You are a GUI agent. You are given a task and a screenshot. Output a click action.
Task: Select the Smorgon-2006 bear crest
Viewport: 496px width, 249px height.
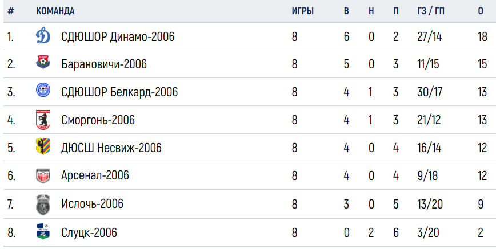(x=43, y=120)
